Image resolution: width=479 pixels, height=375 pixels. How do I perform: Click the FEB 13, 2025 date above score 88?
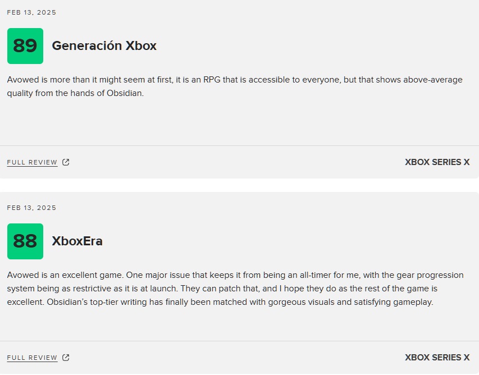pos(31,208)
